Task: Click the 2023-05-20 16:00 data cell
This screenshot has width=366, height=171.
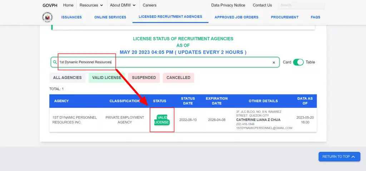Action: point(305,120)
